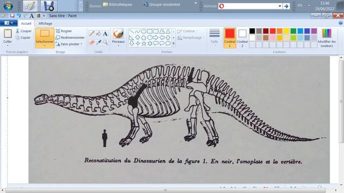Screen dimensions: 344x193
Task: Choose the oval callout shape
Action: (162, 43)
